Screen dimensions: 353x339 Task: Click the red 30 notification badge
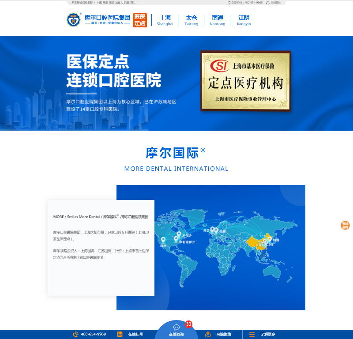pyautogui.click(x=189, y=324)
